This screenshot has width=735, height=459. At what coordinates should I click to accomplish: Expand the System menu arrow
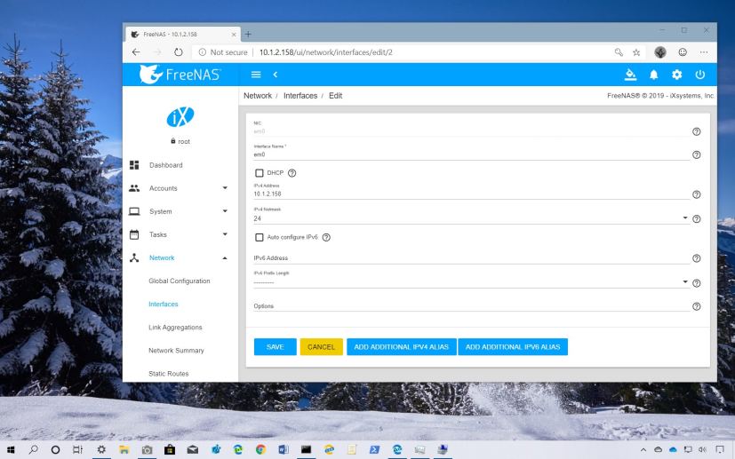225,211
